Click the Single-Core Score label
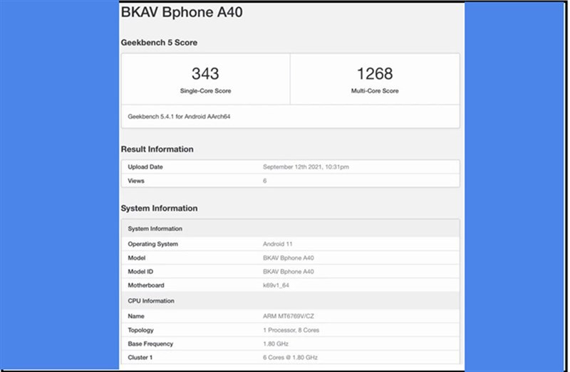Viewport: 570px width, 372px height. pyautogui.click(x=205, y=91)
